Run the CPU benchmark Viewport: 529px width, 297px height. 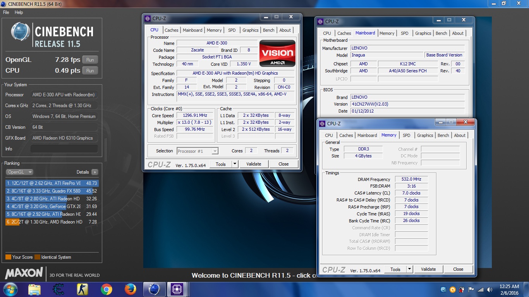point(90,71)
